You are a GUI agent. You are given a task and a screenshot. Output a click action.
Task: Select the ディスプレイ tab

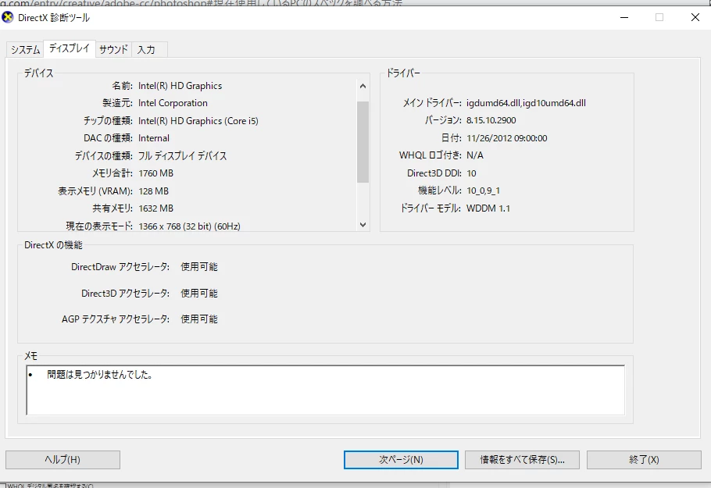tap(70, 48)
